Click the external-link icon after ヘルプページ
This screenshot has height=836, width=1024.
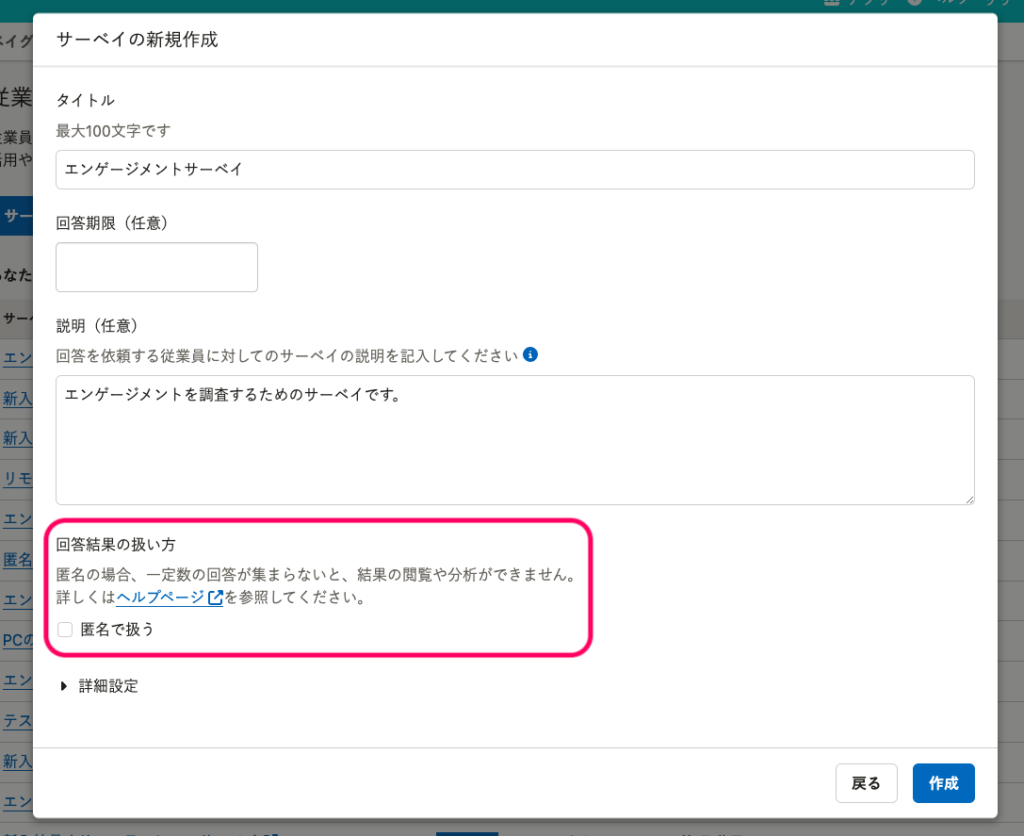click(215, 598)
